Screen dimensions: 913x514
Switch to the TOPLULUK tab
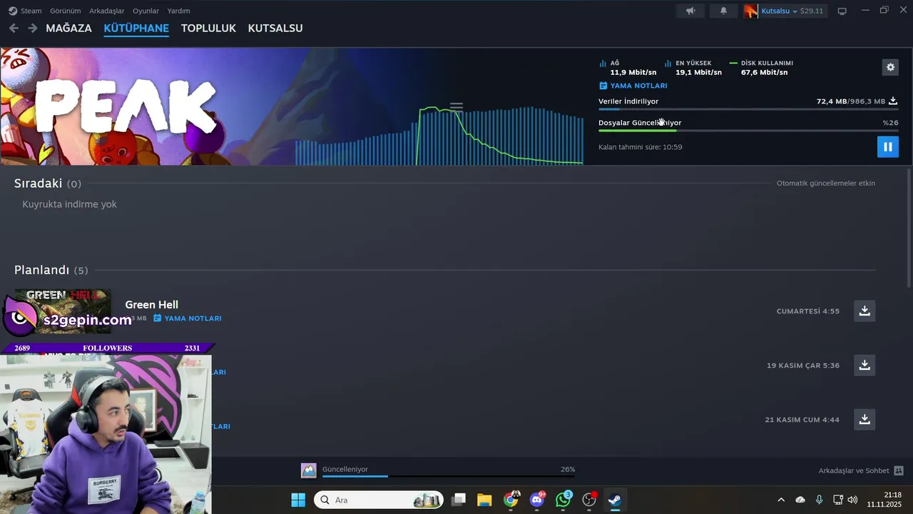tap(208, 28)
